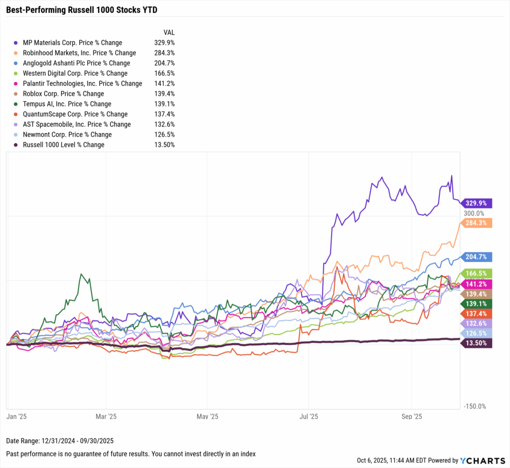Click the Mar '25 x-axis marker

click(x=106, y=416)
